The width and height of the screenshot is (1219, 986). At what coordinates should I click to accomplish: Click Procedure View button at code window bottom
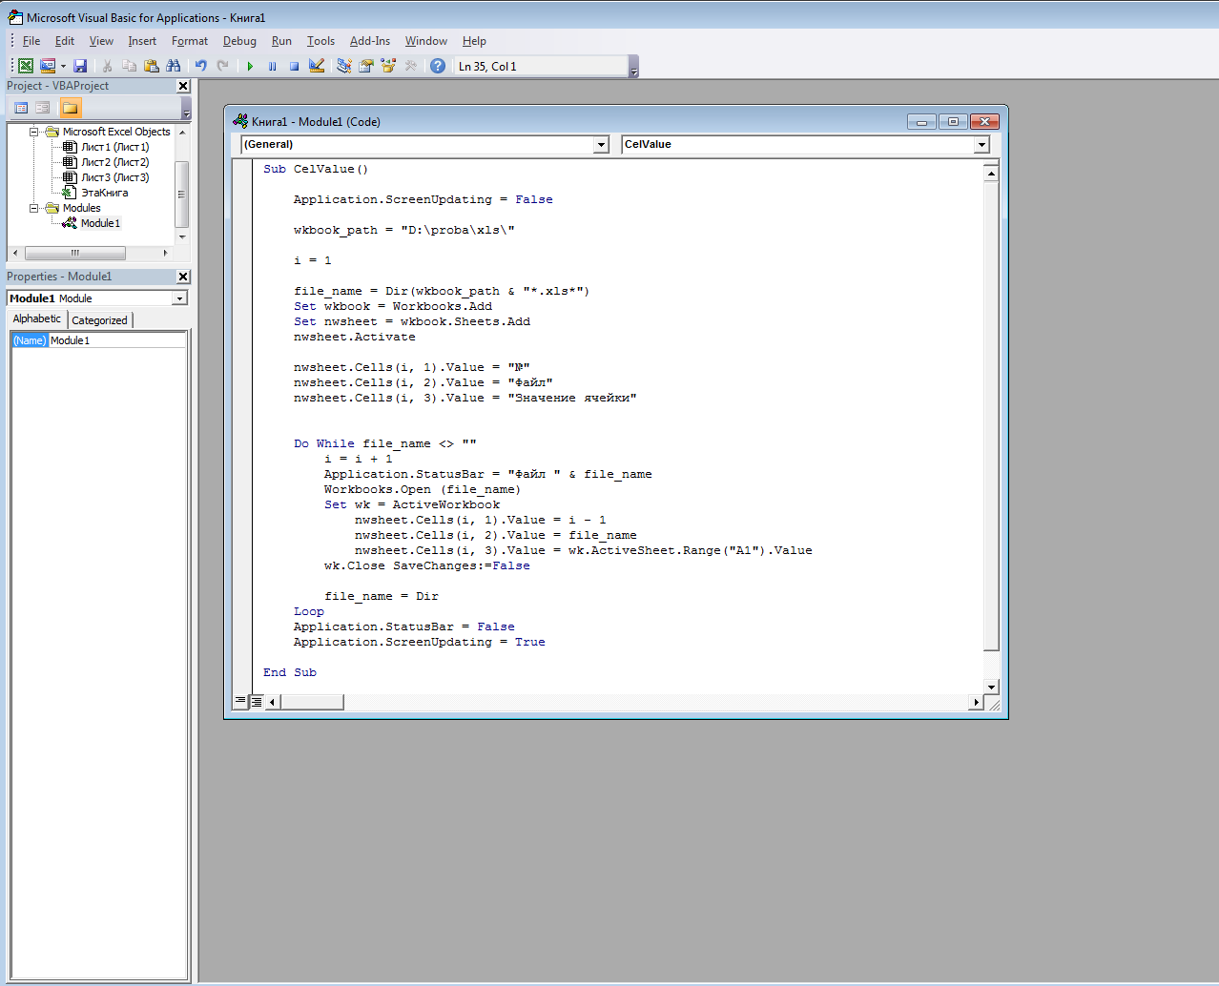pos(240,702)
